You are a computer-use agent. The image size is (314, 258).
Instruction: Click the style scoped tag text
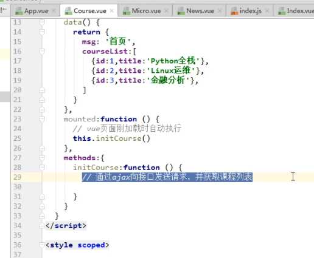(77, 245)
